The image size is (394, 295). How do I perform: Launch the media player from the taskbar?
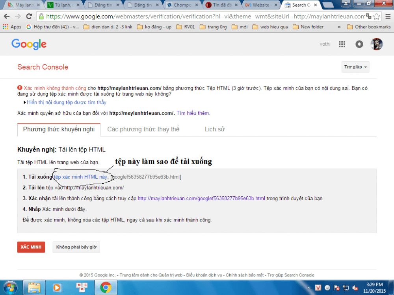coord(57,288)
